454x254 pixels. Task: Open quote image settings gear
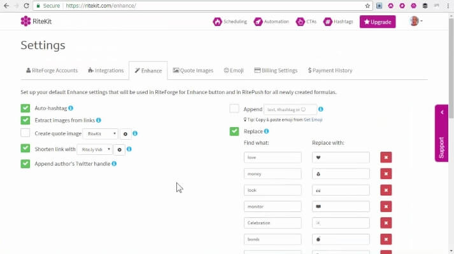(x=125, y=134)
